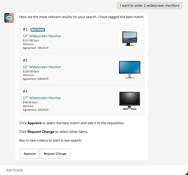Click the 17" monitor product thumbnail
188x175 pixels.
pos(130,101)
